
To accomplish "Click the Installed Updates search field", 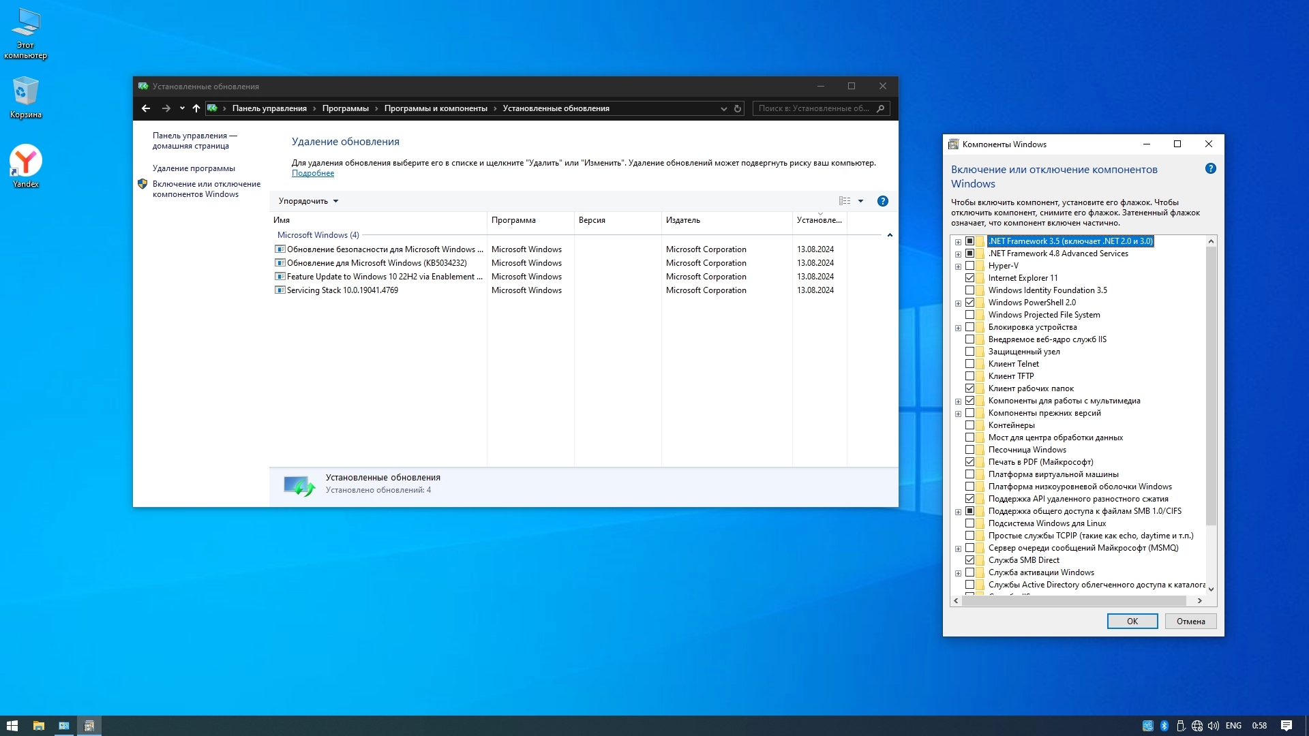I will (x=815, y=108).
